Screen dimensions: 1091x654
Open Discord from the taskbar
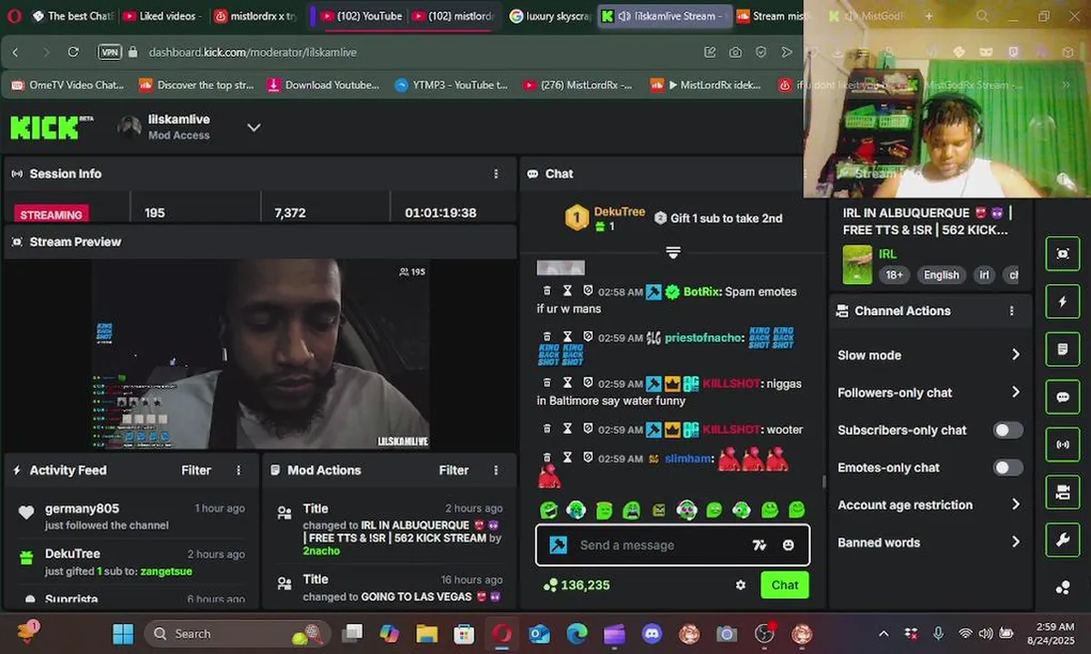point(651,633)
